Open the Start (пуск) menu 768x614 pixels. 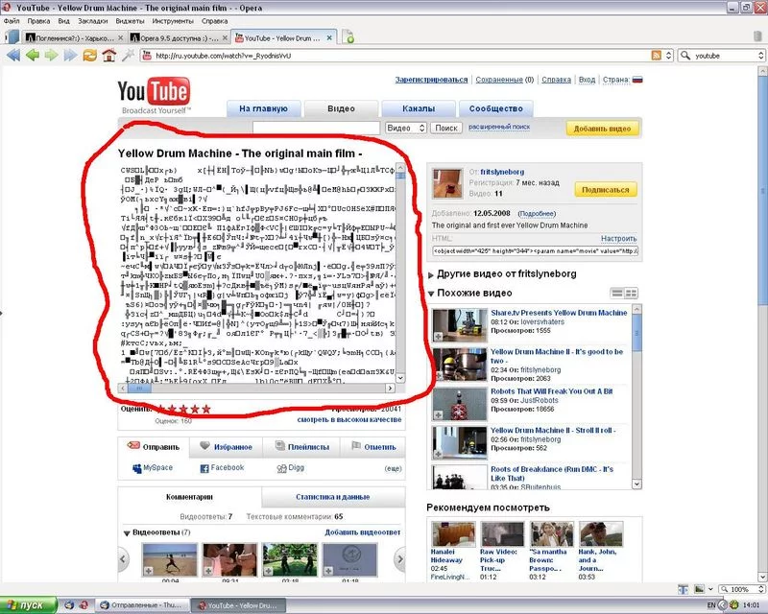[x=29, y=605]
